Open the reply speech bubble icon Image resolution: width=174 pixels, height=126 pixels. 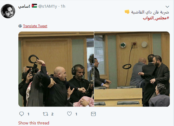click(22, 114)
